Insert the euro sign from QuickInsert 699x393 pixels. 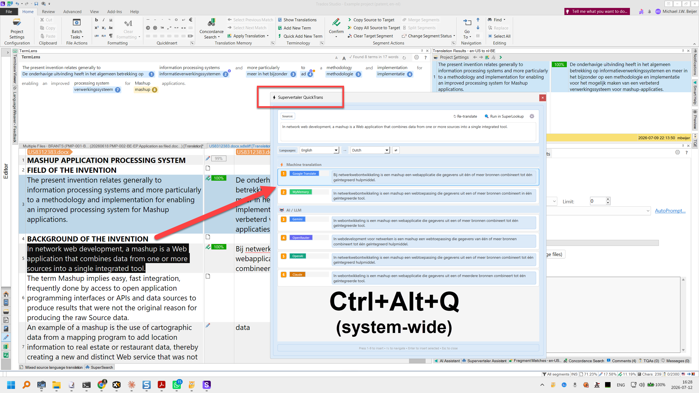click(191, 20)
